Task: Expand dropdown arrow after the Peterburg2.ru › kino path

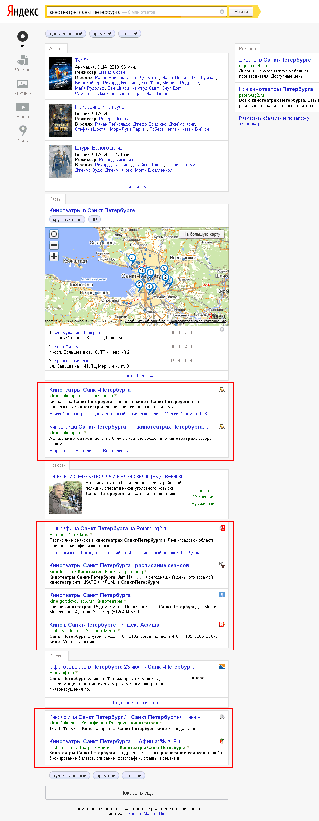Action: (x=91, y=534)
